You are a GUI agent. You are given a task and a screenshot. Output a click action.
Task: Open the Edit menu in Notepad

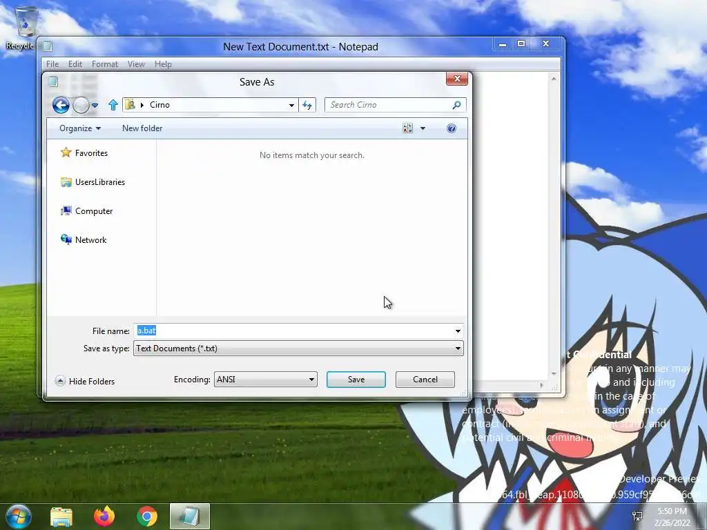75,64
